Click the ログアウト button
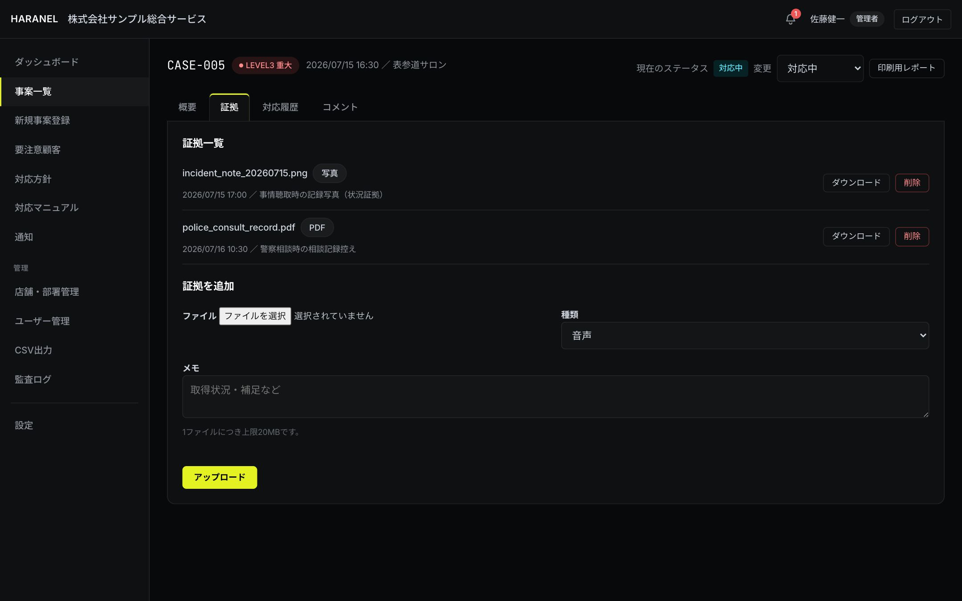Screen dimensions: 962x601 pos(922,19)
